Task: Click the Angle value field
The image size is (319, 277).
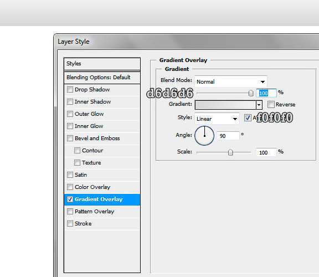Action: 228,136
